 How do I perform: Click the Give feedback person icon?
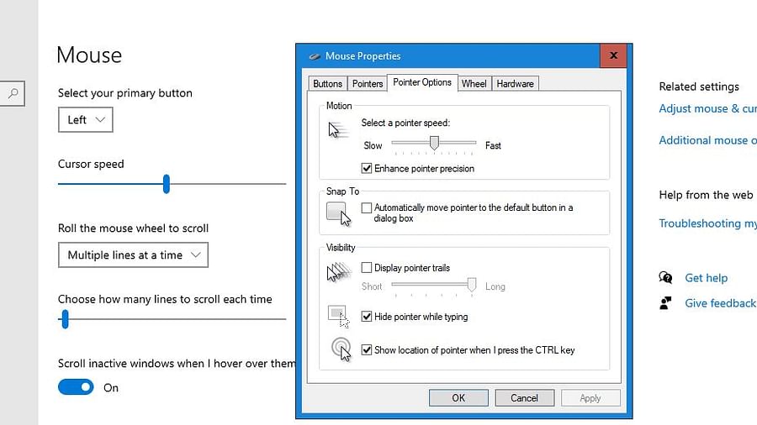(666, 303)
